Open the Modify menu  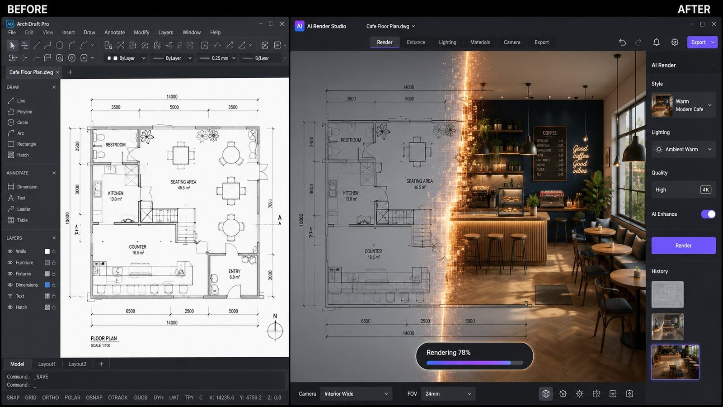click(x=141, y=33)
